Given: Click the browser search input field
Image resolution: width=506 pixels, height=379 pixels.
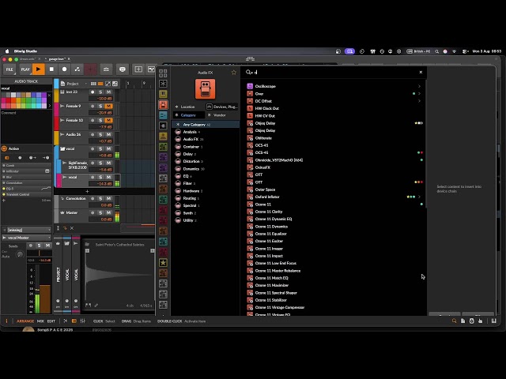Looking at the screenshot, I should tap(332, 72).
